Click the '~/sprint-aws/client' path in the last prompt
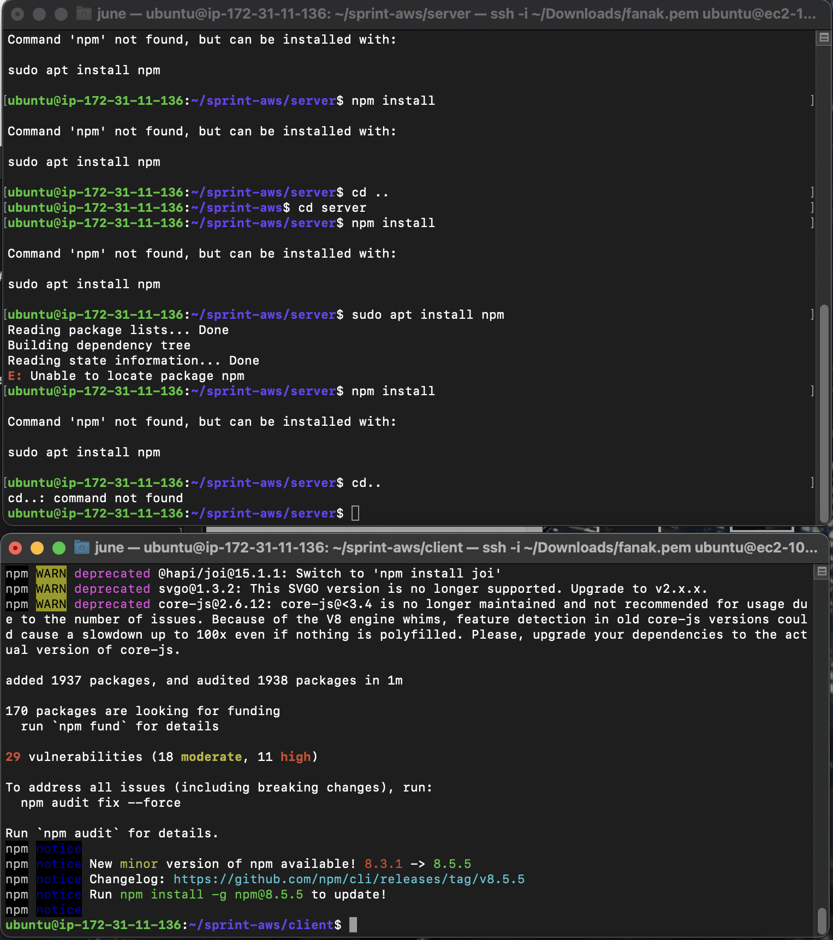This screenshot has width=833, height=940. (261, 925)
